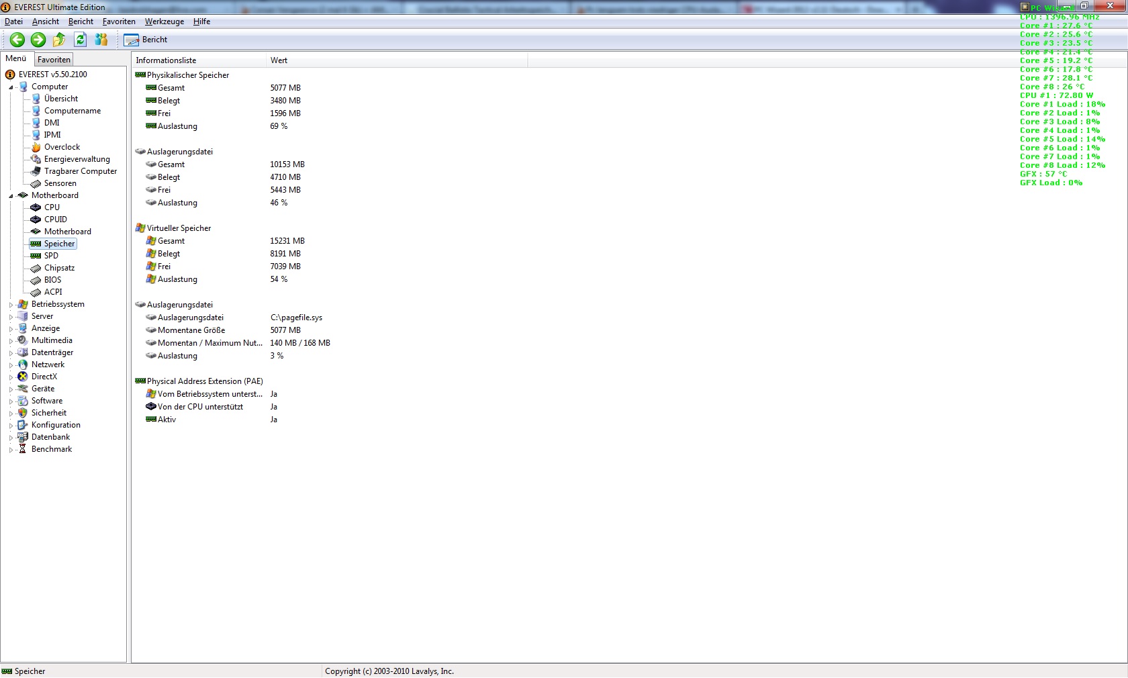The image size is (1128, 678).
Task: Click the user feedback people icon
Action: (x=101, y=40)
